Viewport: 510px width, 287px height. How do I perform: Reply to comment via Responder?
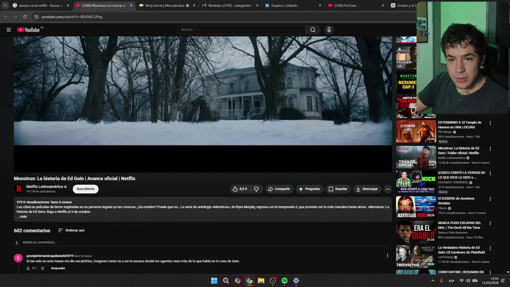click(58, 268)
